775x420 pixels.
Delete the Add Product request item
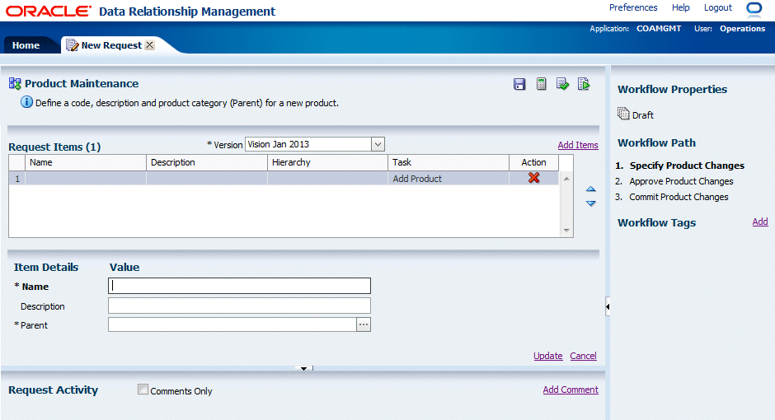(534, 178)
